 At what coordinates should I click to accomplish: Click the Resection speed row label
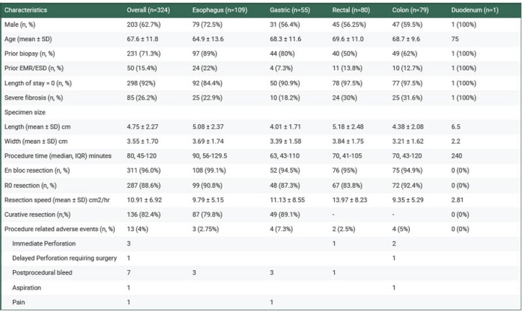coord(57,200)
